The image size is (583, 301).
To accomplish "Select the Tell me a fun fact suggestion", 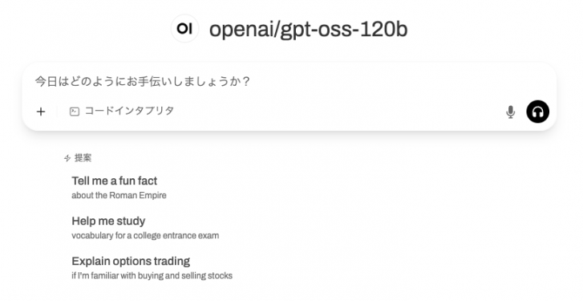I will click(x=119, y=188).
